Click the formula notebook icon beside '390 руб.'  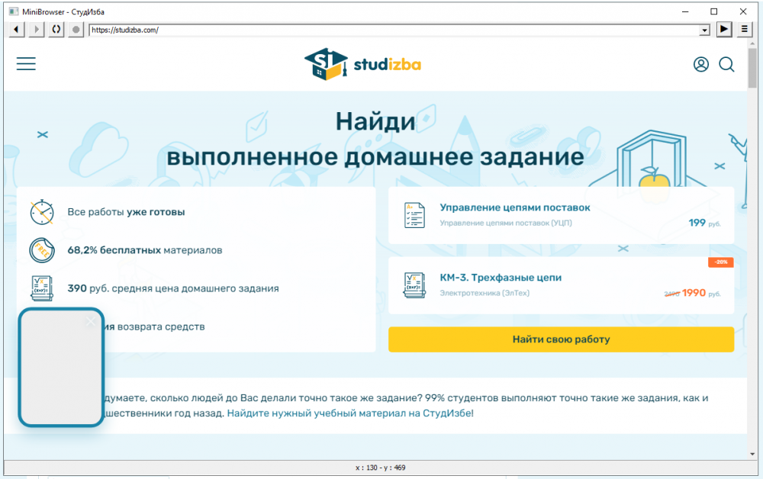coord(42,288)
